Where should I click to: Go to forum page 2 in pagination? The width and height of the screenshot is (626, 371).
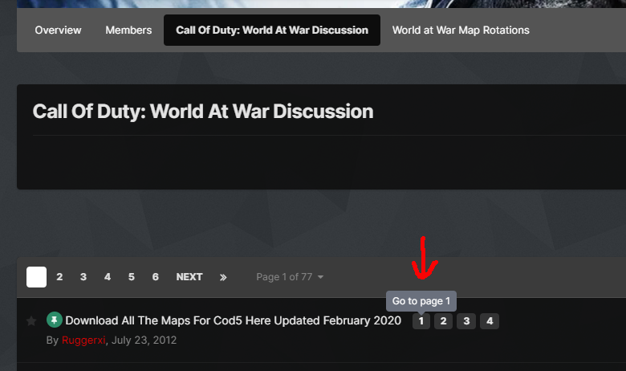[59, 277]
